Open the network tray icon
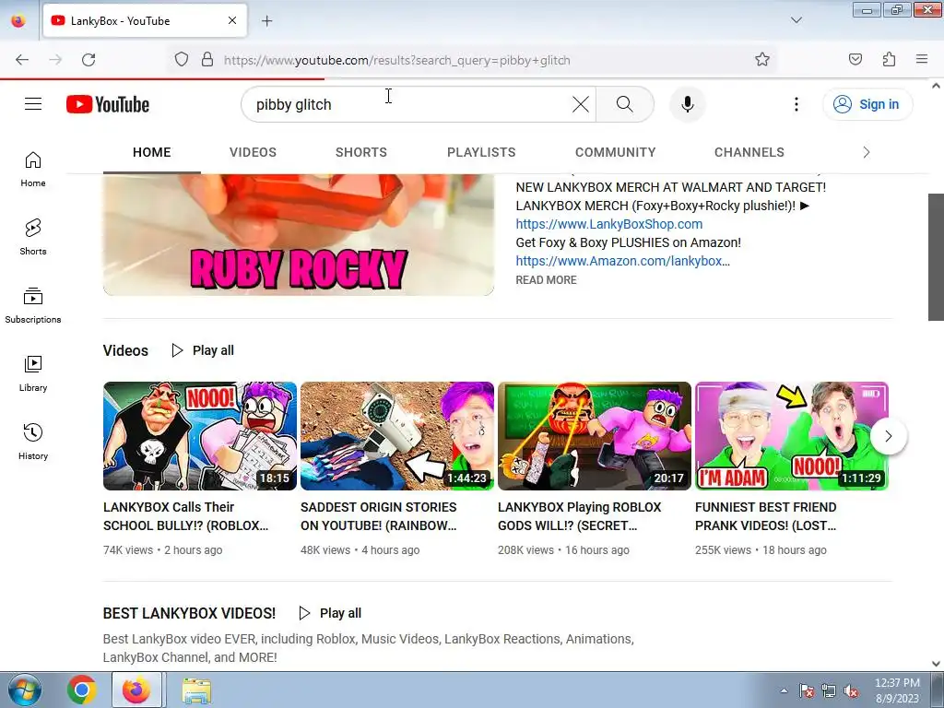Image resolution: width=944 pixels, height=708 pixels. [829, 691]
